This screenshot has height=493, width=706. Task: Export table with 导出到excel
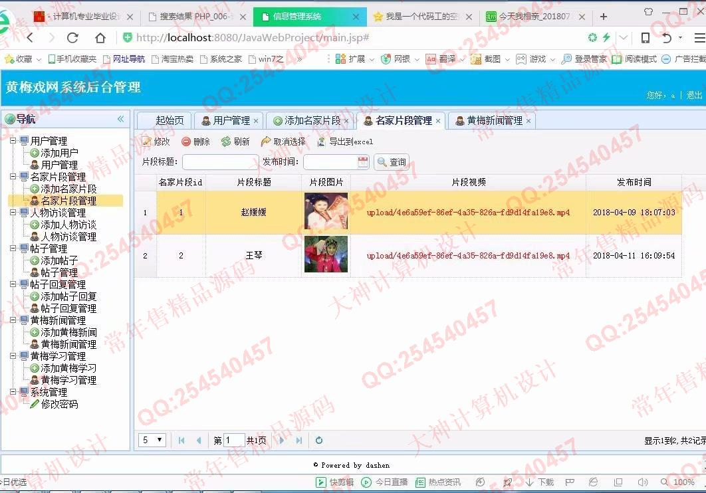[345, 142]
